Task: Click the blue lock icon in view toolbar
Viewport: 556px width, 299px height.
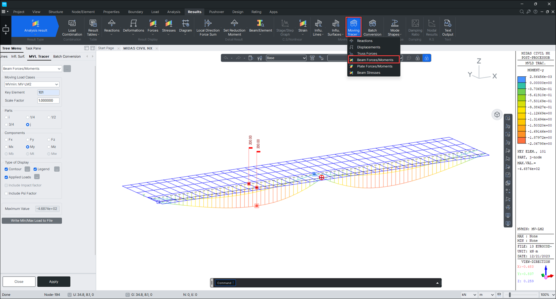Action: point(426,58)
